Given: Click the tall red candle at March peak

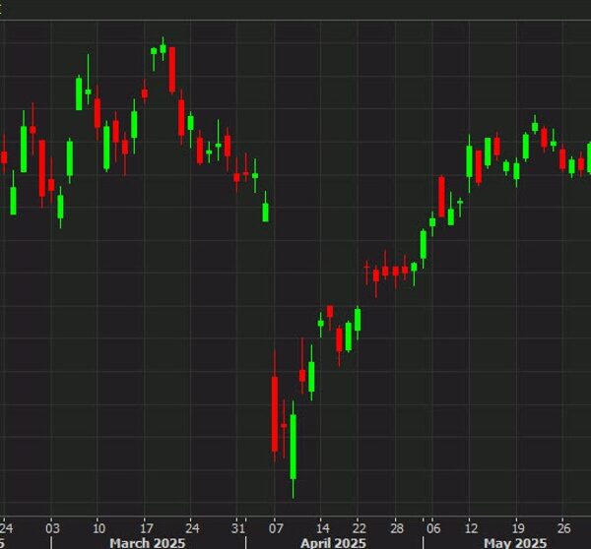Looking at the screenshot, I should [172, 69].
